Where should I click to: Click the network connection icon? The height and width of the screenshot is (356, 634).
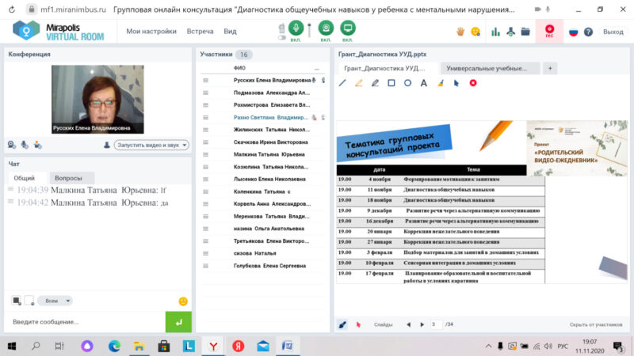[x=510, y=32]
